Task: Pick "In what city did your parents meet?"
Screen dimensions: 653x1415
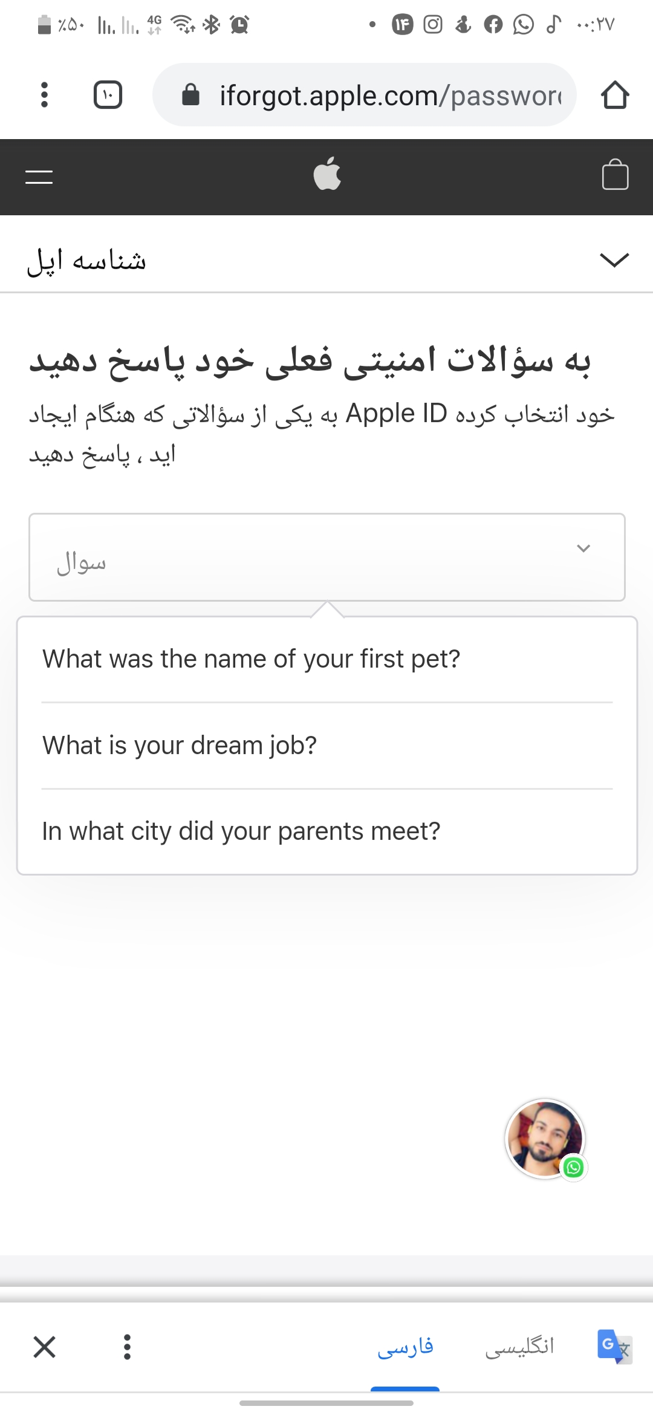Action: click(241, 831)
